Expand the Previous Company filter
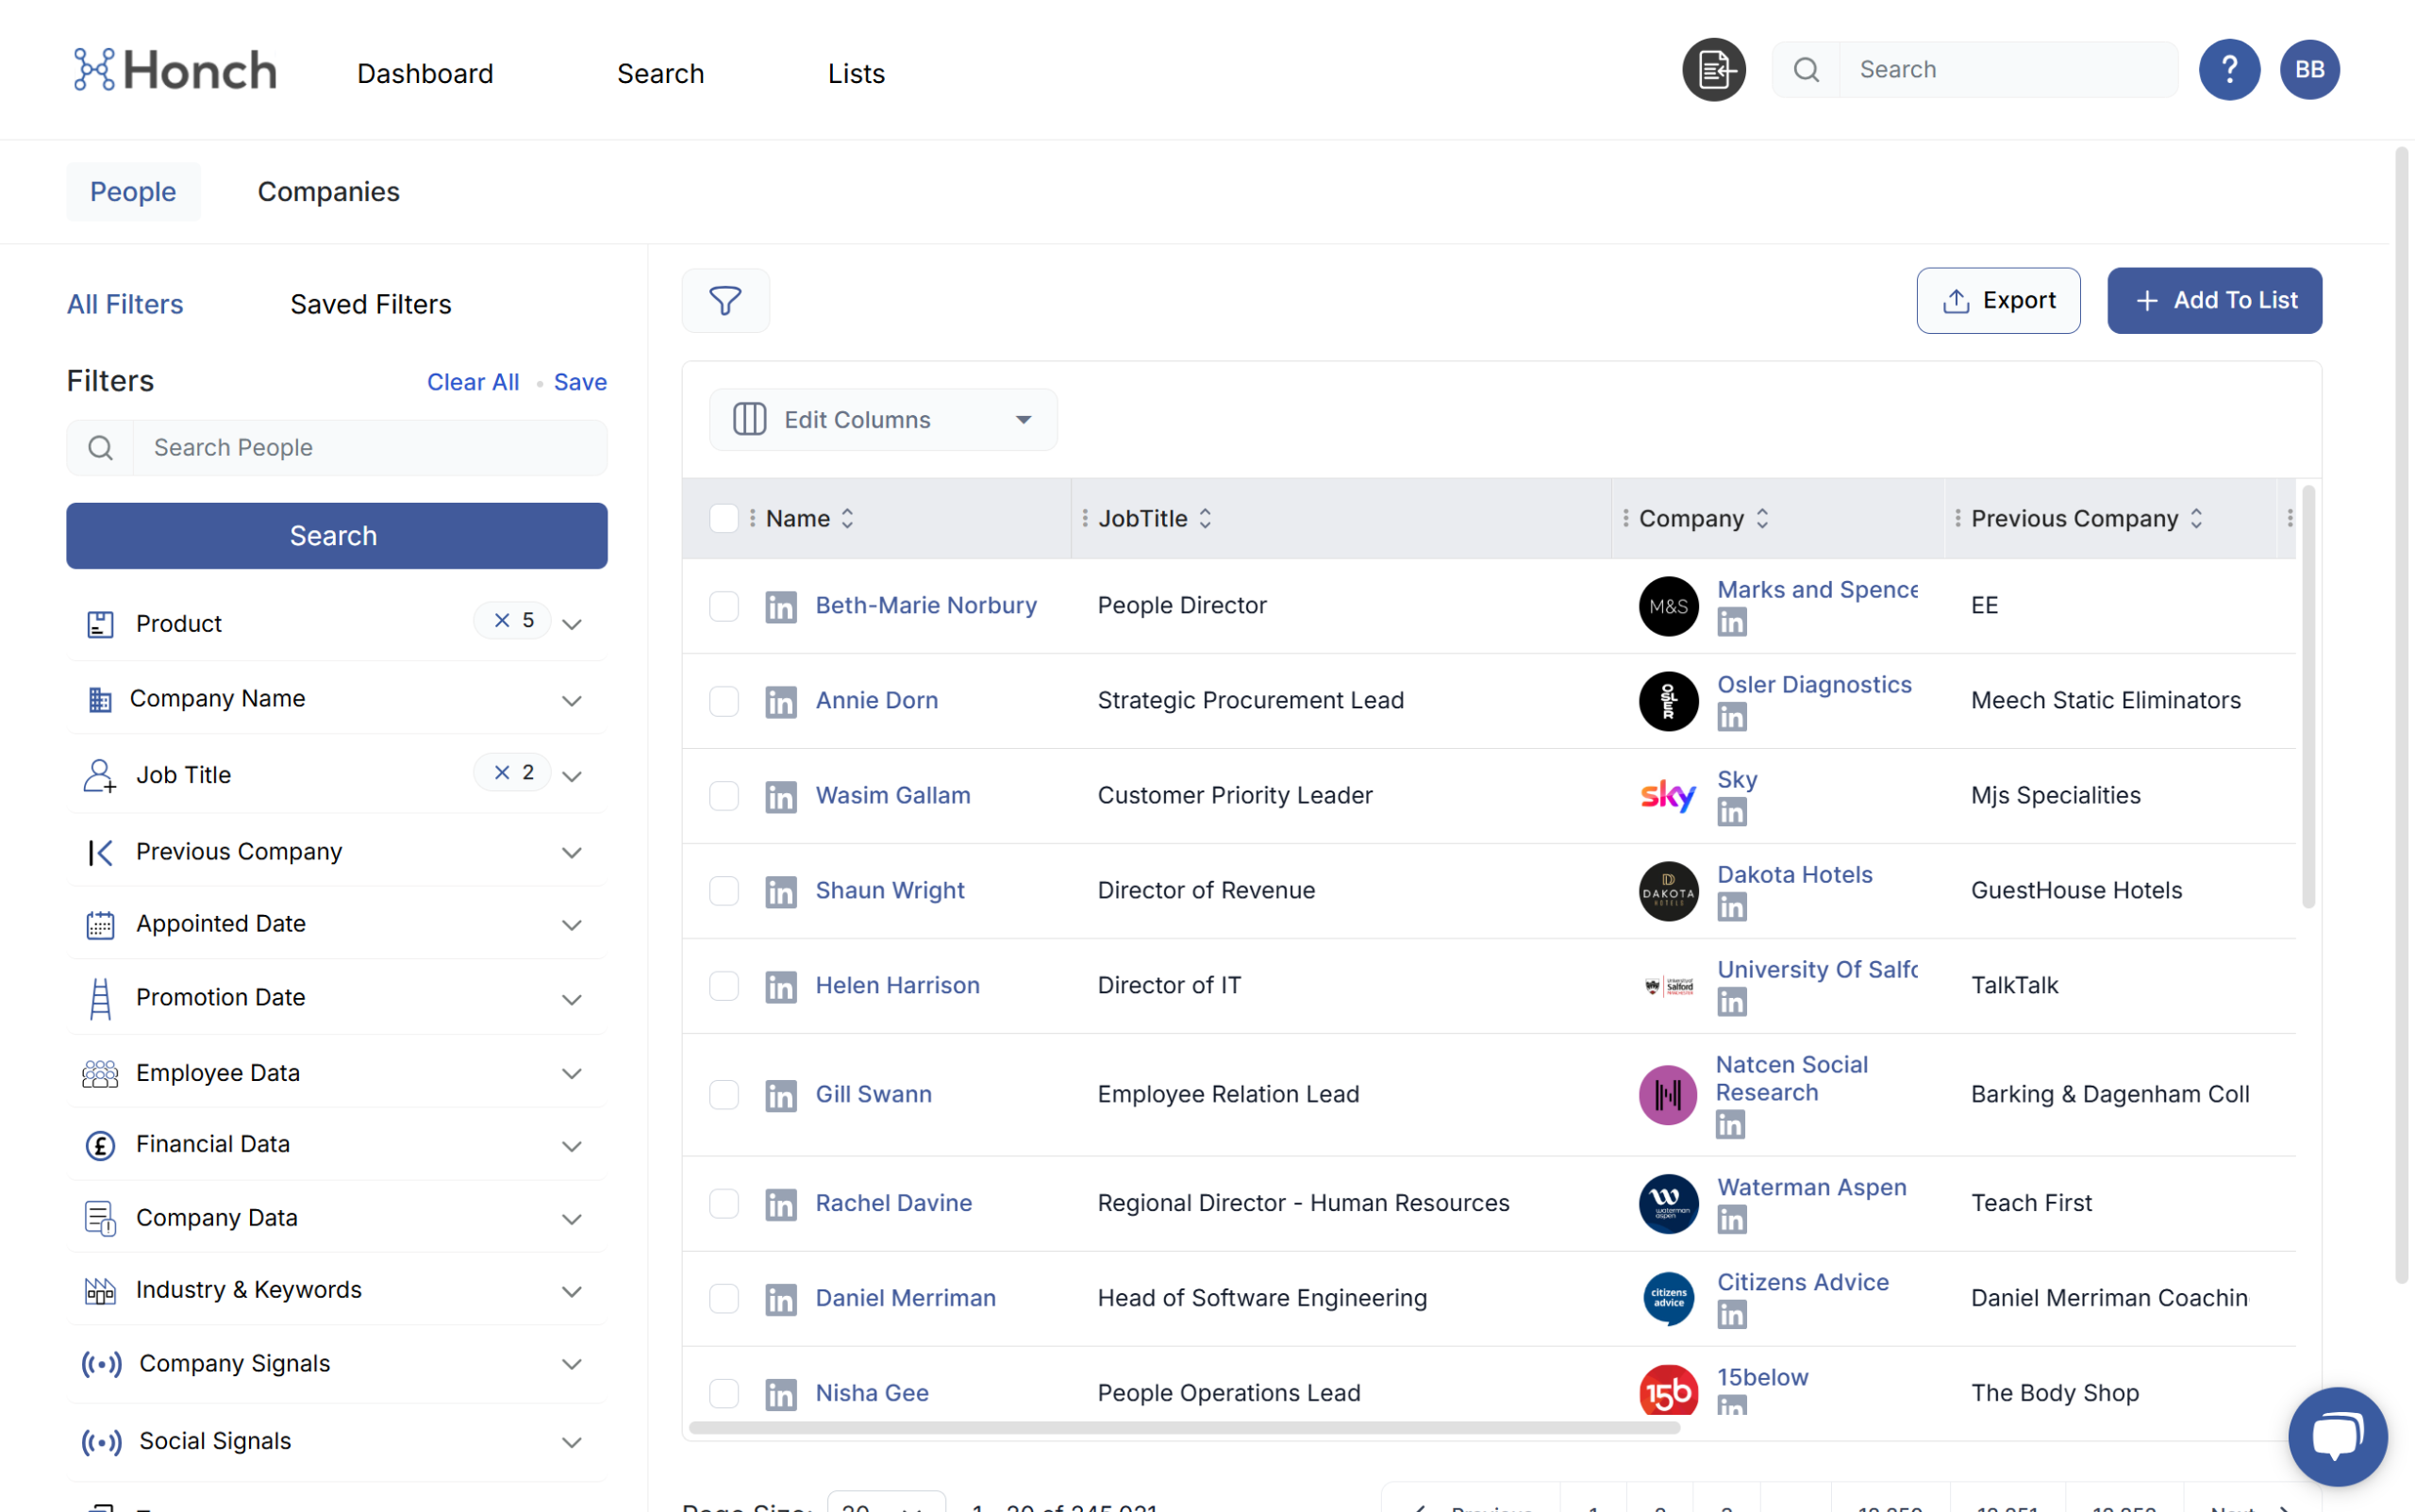 571,852
